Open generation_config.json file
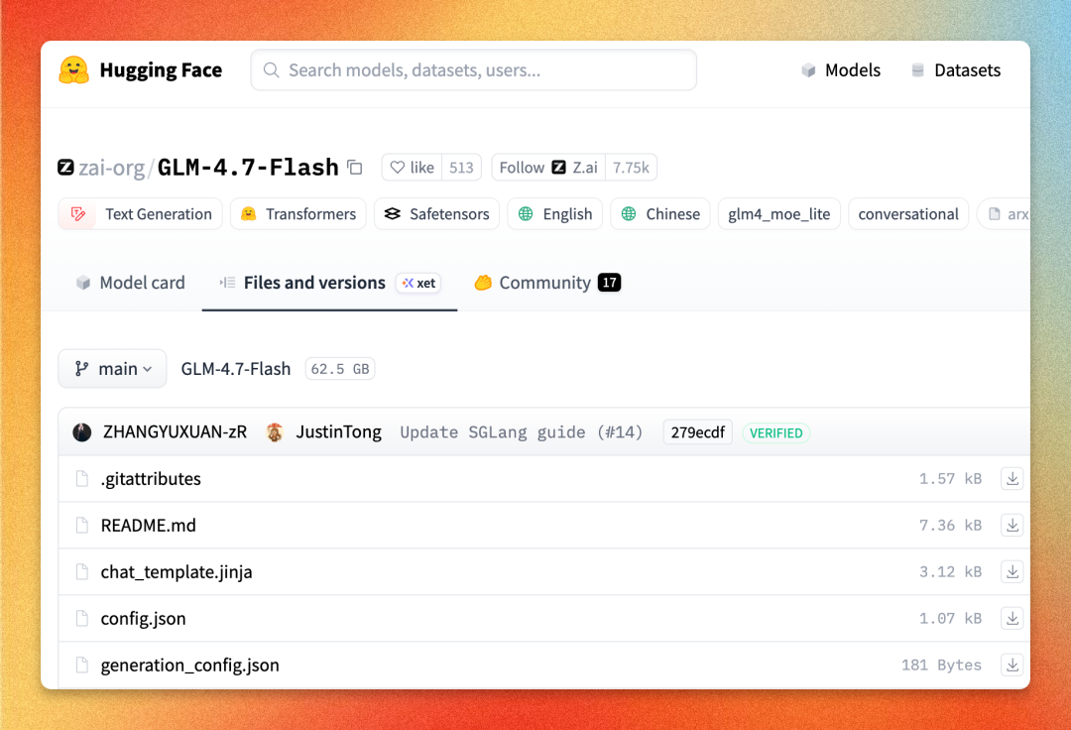 [189, 665]
